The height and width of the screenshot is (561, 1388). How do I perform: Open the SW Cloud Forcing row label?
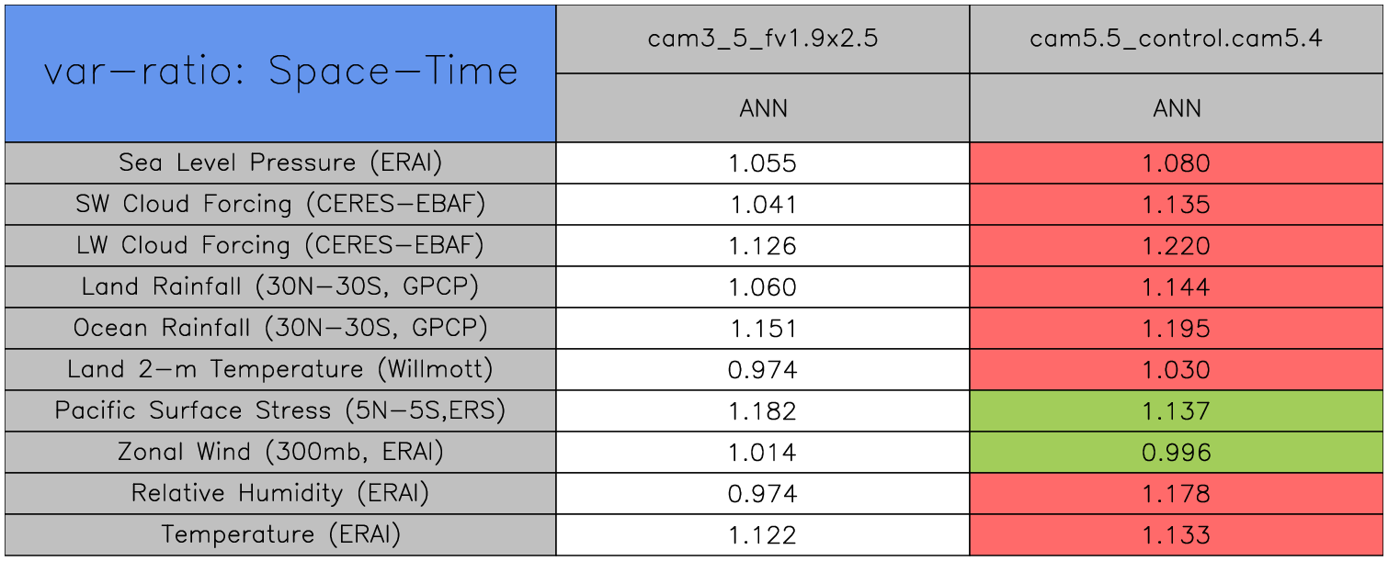[280, 204]
